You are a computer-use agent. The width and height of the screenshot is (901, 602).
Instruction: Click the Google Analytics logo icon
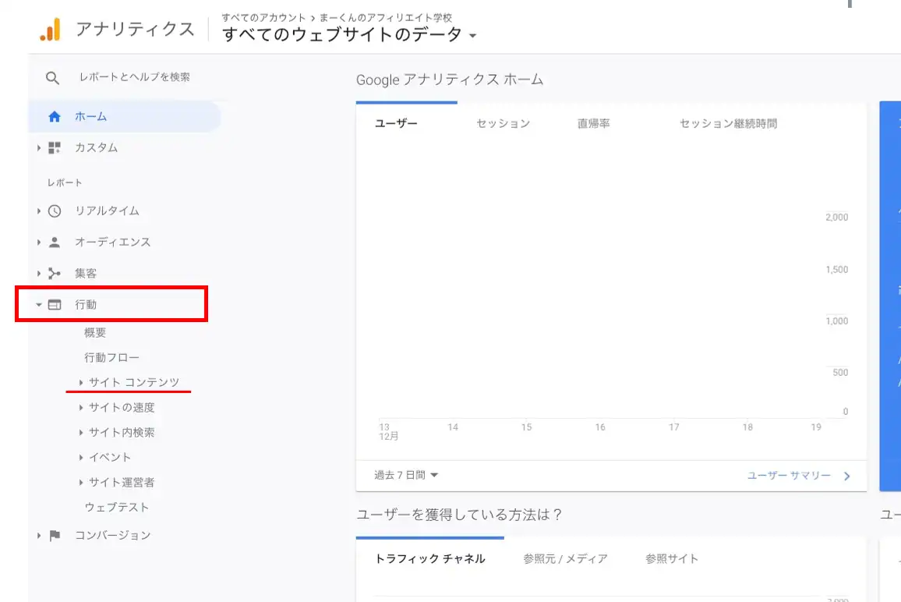pyautogui.click(x=50, y=30)
